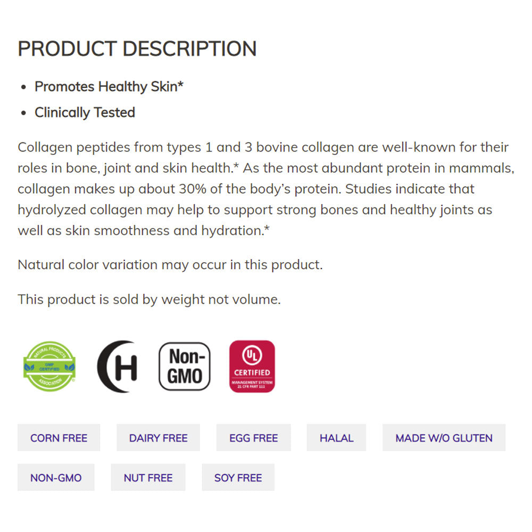The width and height of the screenshot is (532, 532).
Task: Click the Clinically Tested bullet text
Action: point(85,113)
